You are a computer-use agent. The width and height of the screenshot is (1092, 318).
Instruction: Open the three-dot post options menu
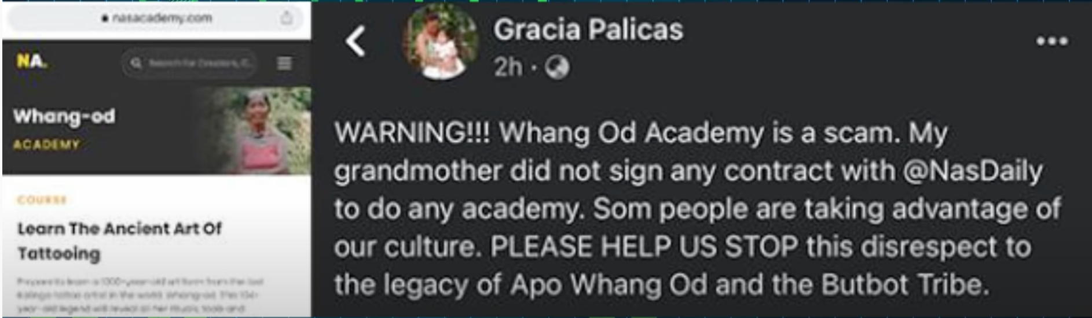click(1052, 41)
